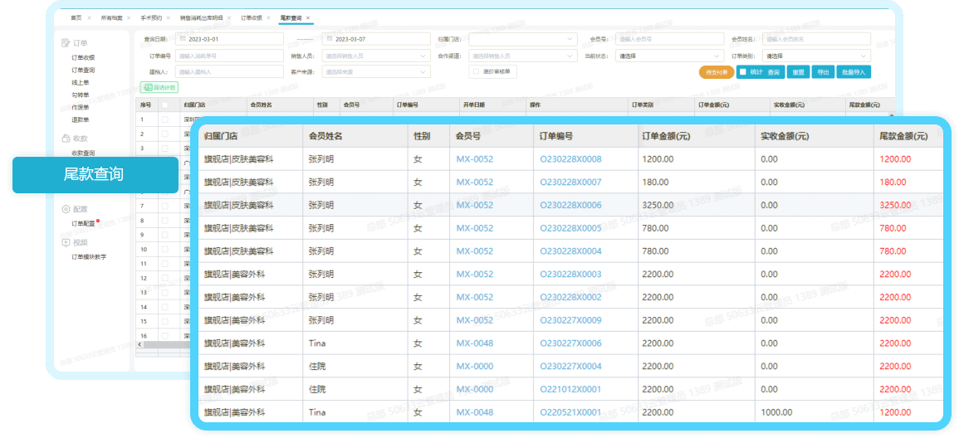Screen dimensions: 964x443
Task: Tick the checkbox in table row 8
Action: [x=164, y=221]
